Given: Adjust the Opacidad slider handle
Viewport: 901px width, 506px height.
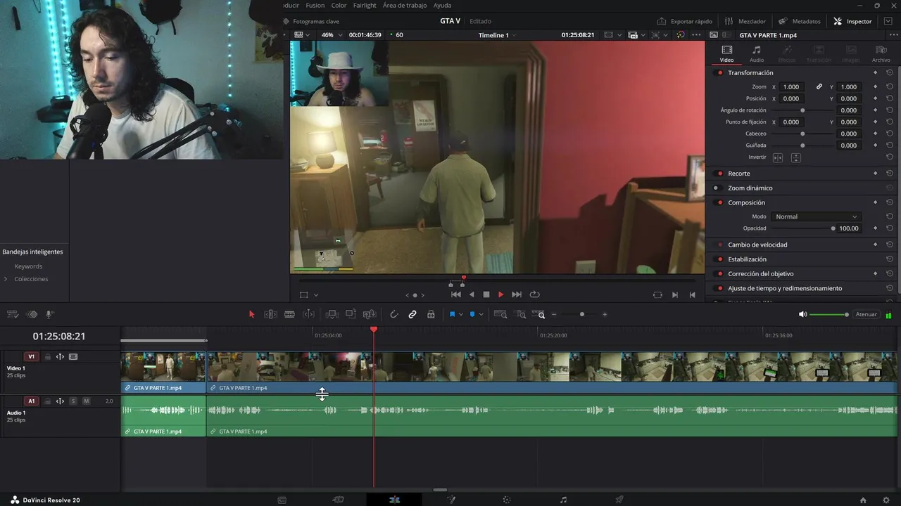Looking at the screenshot, I should [x=833, y=228].
